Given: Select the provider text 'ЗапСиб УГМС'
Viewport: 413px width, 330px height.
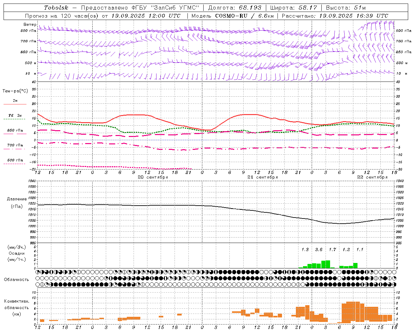Looking at the screenshot, I should point(175,8).
